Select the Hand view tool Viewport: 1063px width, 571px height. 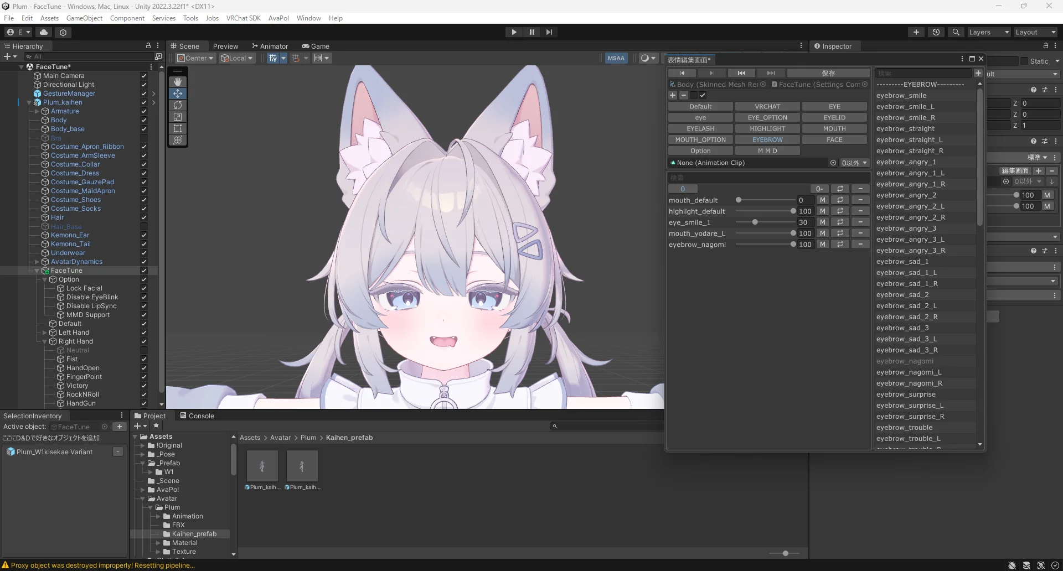pos(178,82)
